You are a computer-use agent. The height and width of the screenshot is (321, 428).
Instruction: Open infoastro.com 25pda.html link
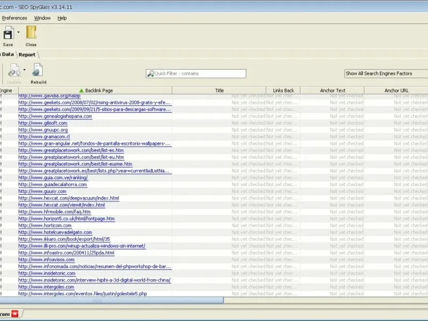66,253
